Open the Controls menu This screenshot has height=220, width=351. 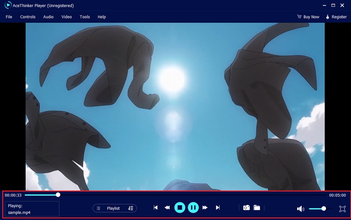point(28,17)
